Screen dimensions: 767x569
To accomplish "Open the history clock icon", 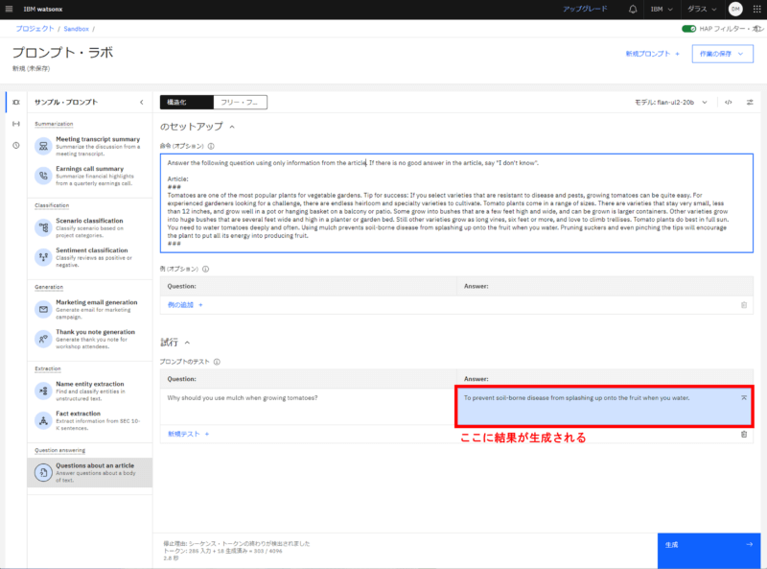I will click(x=16, y=146).
